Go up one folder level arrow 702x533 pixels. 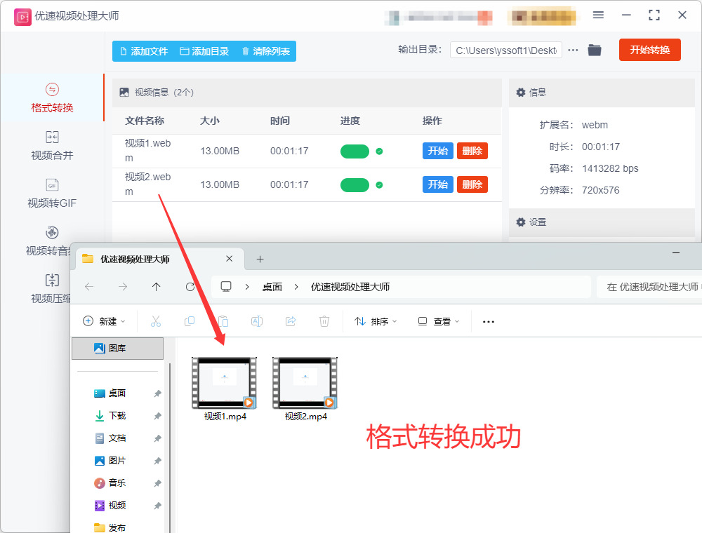[x=156, y=287]
